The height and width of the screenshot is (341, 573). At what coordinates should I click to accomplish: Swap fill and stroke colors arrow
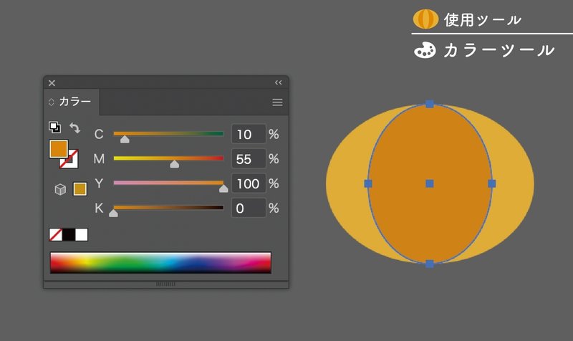click(x=75, y=128)
